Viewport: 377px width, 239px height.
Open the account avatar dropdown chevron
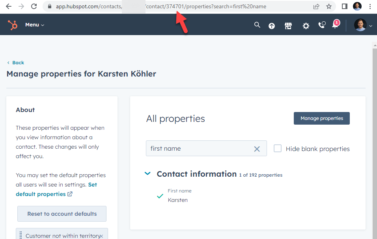pos(371,25)
